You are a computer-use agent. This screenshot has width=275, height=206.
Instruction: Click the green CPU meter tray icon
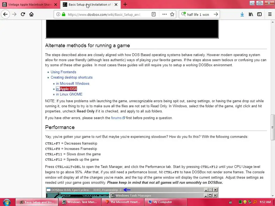click(240, 202)
